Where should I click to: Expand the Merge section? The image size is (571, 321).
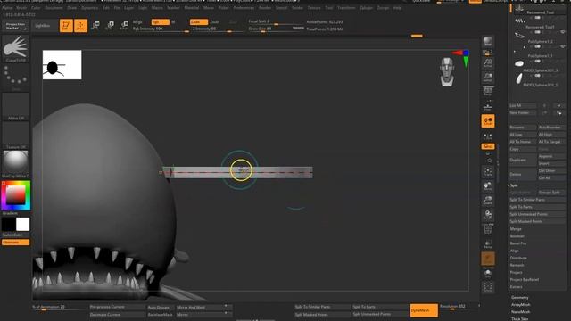(516, 229)
